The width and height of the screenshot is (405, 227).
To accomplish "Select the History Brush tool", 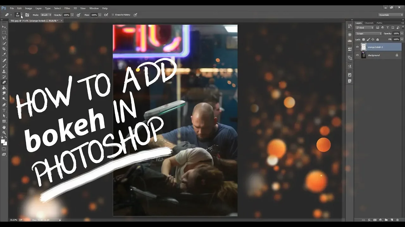I will pyautogui.click(x=4, y=77).
